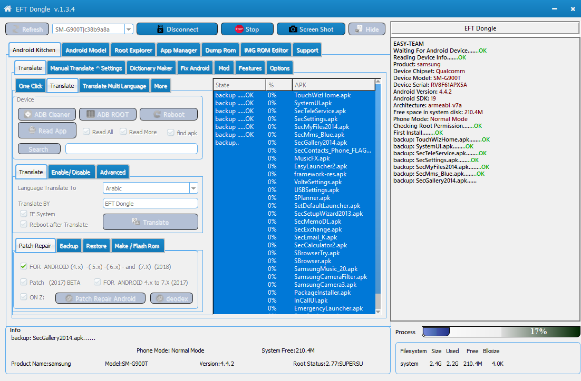Screen dimensions: 581x381
Task: Toggle the Read All checkbox
Action: [x=86, y=132]
